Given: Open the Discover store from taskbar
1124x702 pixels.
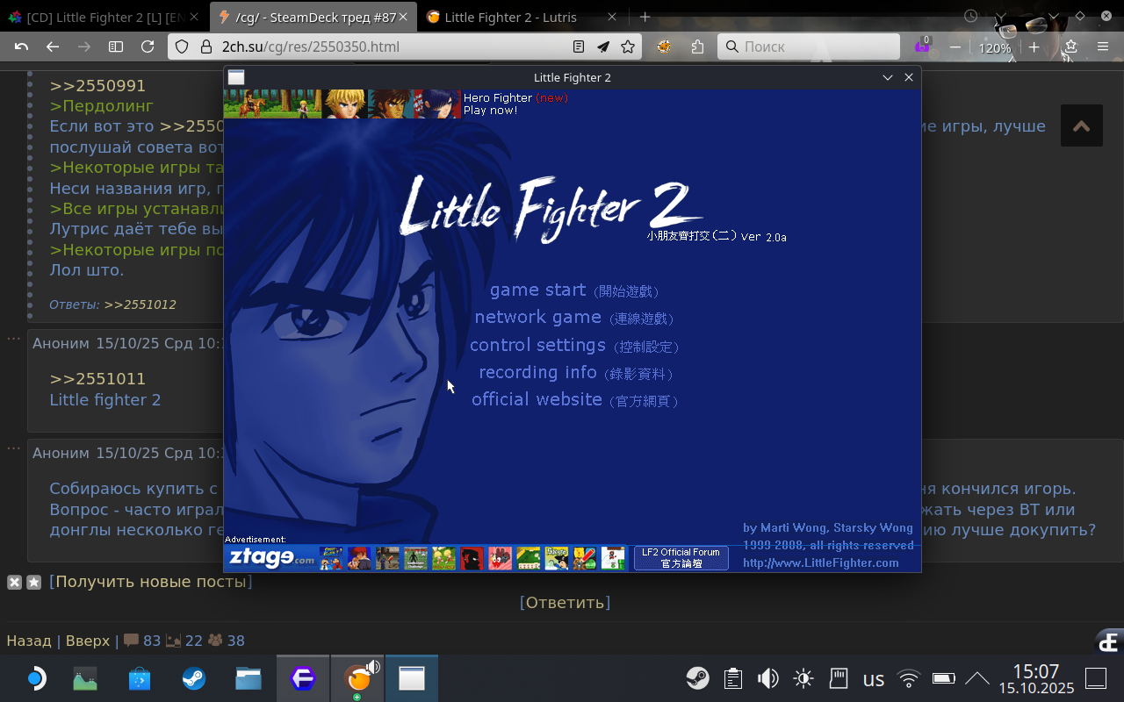Looking at the screenshot, I should click(140, 678).
